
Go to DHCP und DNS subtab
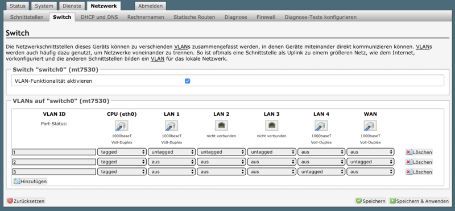(99, 17)
